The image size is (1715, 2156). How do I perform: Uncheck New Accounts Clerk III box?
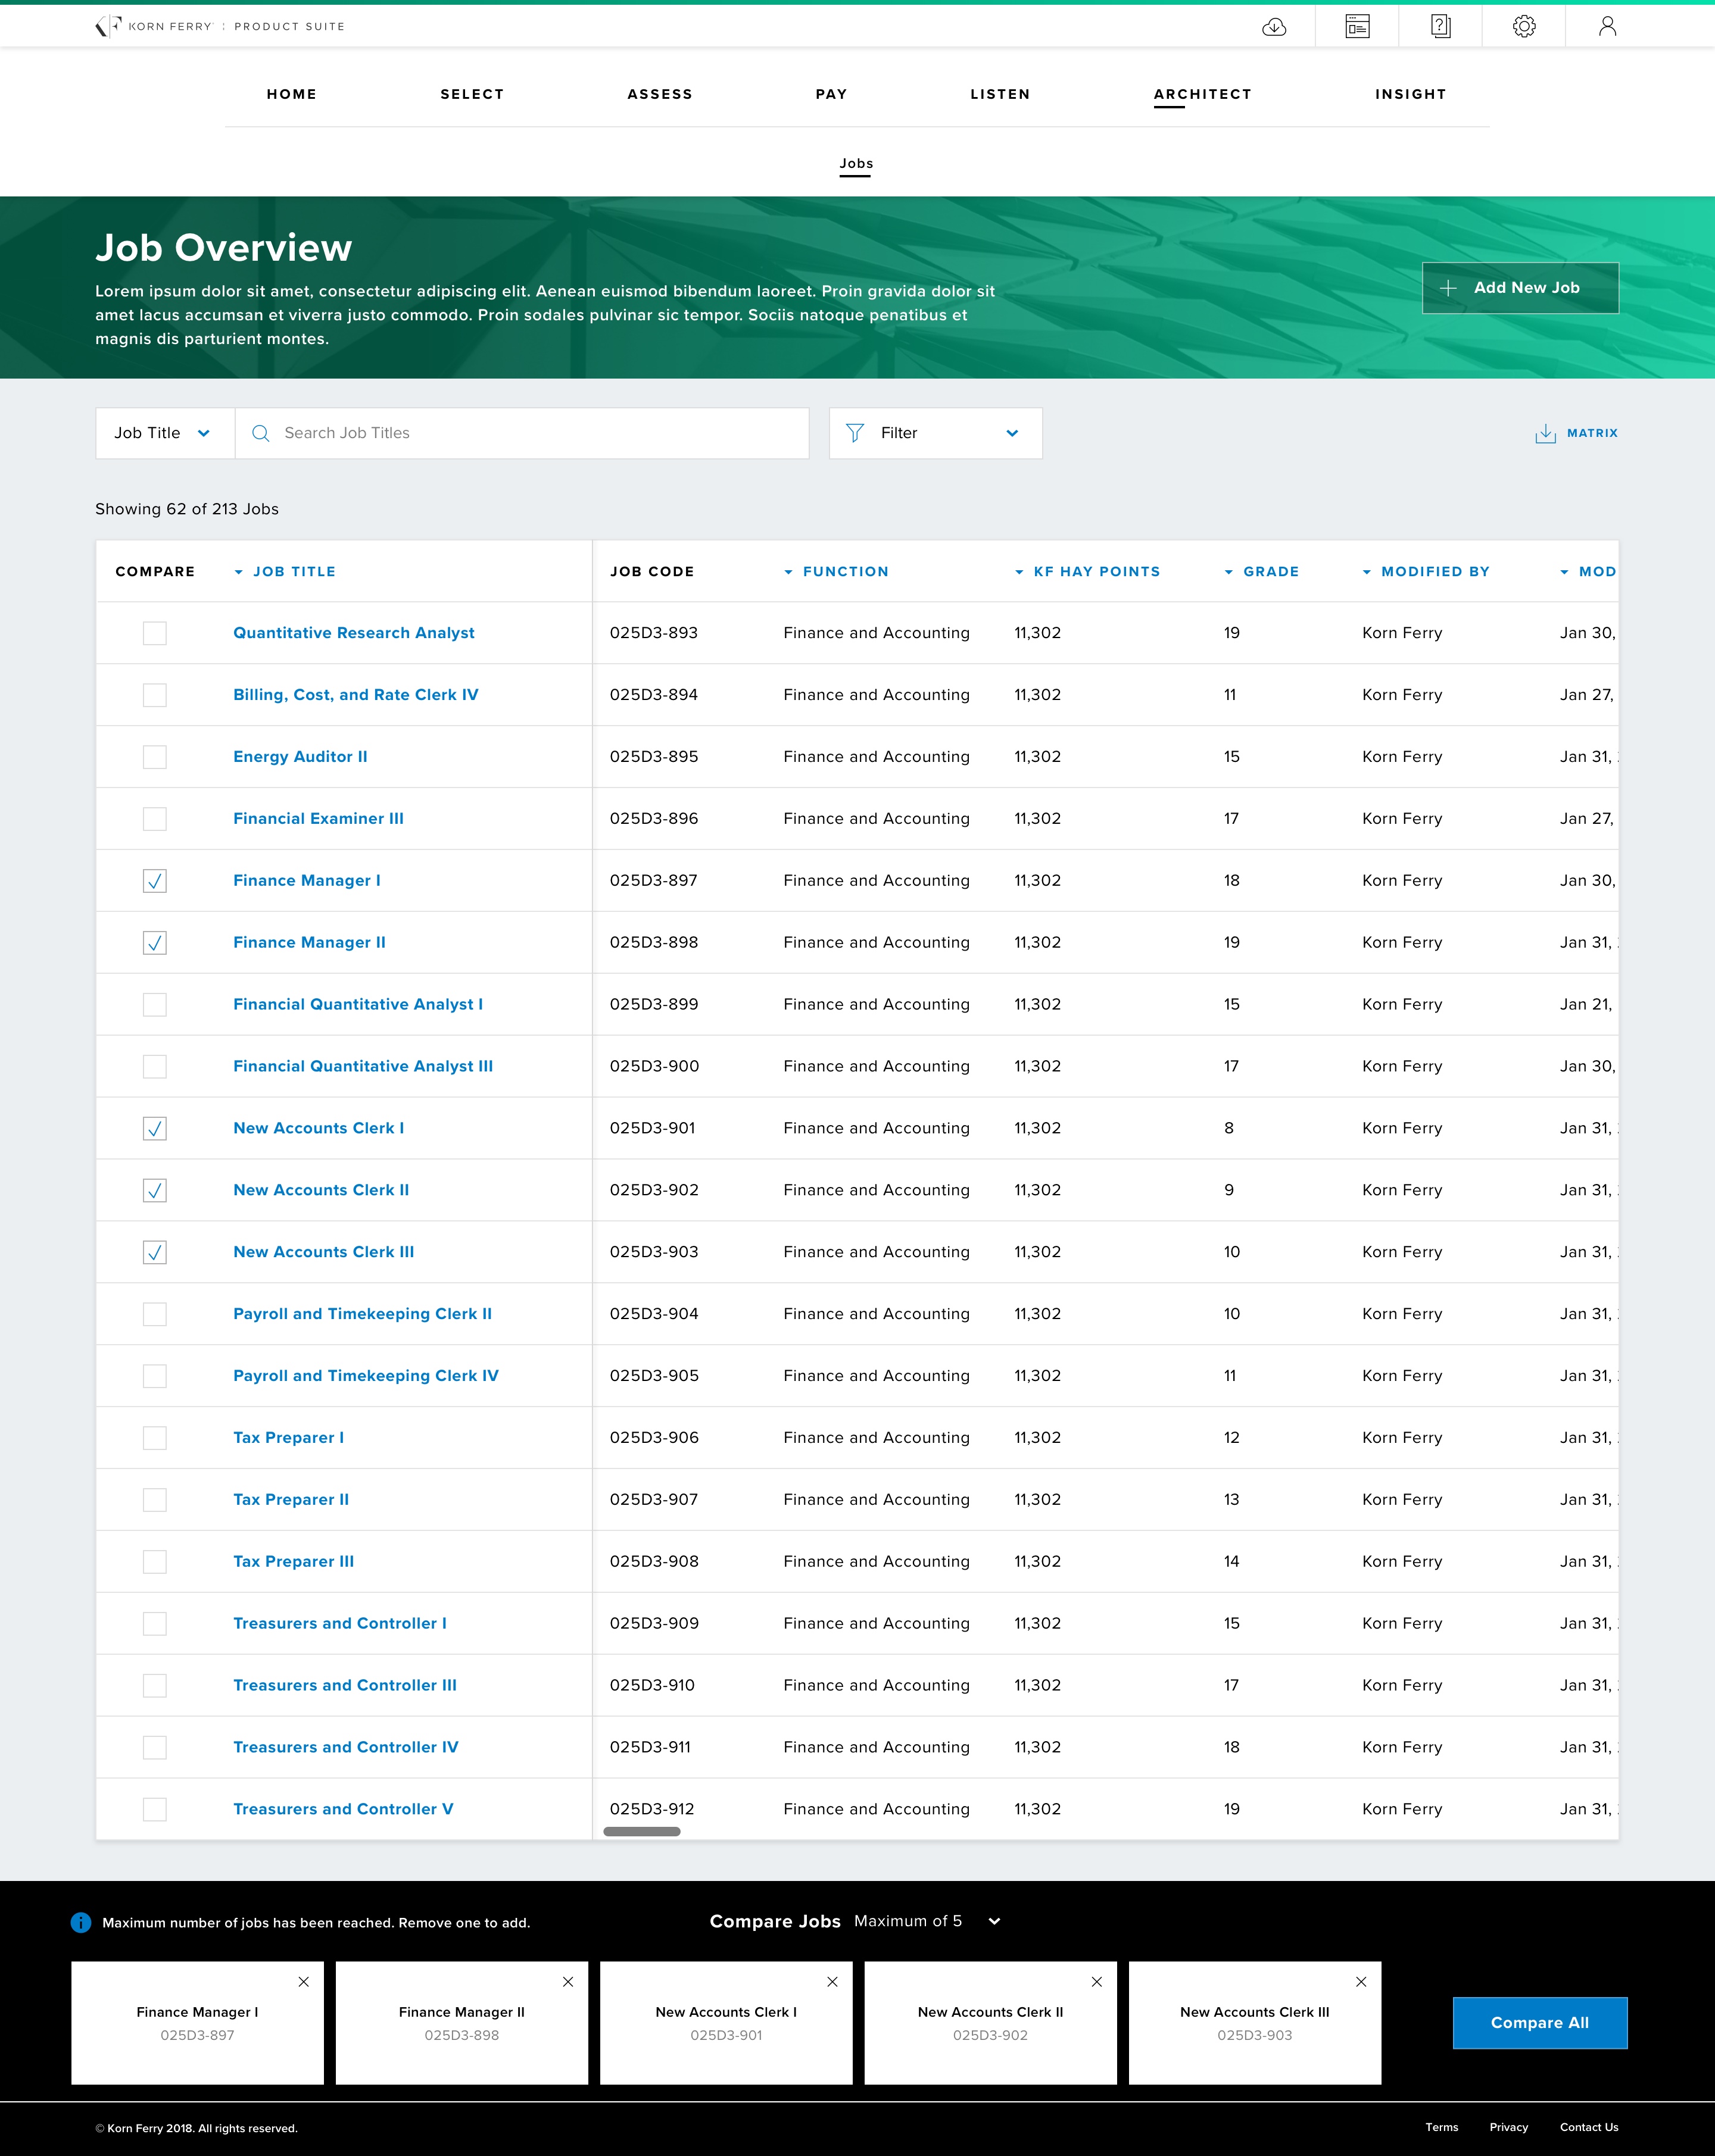point(154,1252)
